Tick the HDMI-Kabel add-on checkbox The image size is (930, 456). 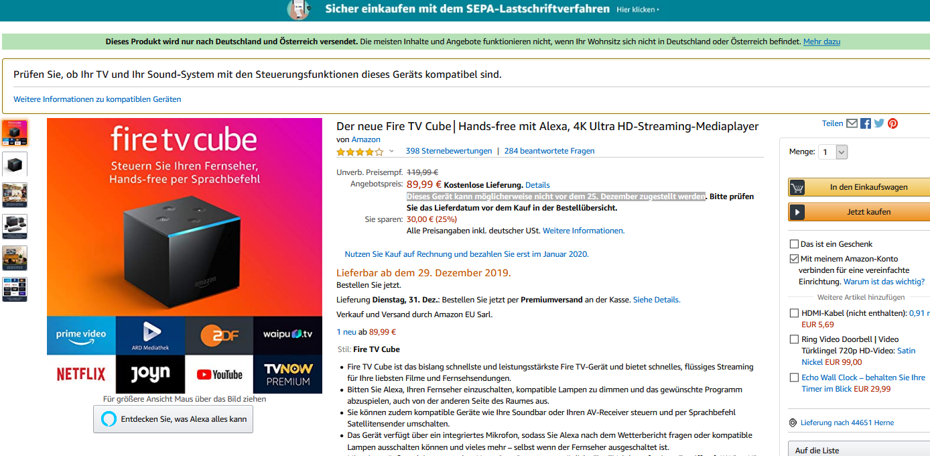click(795, 313)
